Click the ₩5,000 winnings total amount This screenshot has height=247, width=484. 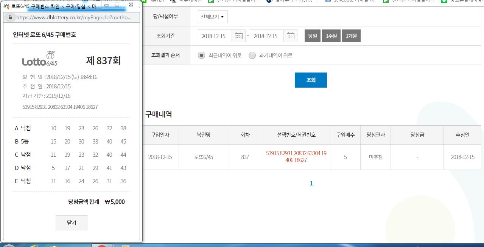tap(115, 202)
